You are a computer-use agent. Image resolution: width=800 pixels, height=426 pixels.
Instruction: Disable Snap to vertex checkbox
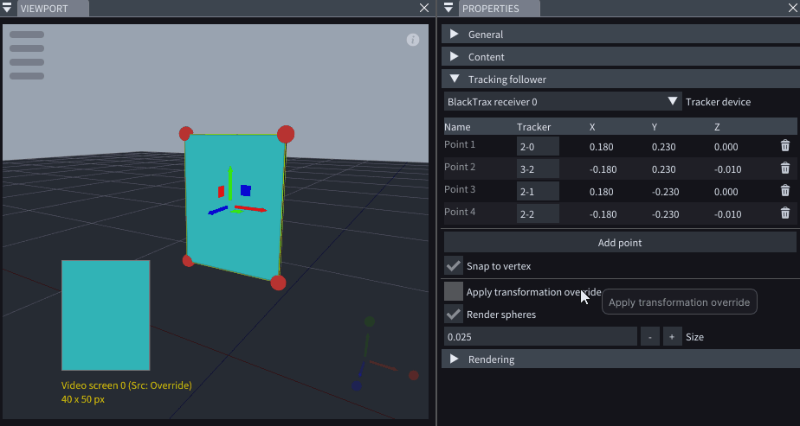(x=454, y=265)
